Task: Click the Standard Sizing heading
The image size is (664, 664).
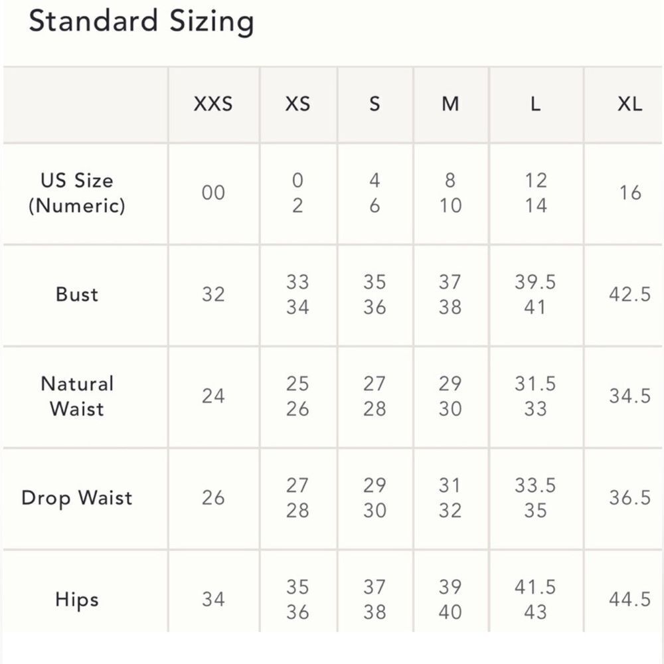Action: tap(141, 22)
